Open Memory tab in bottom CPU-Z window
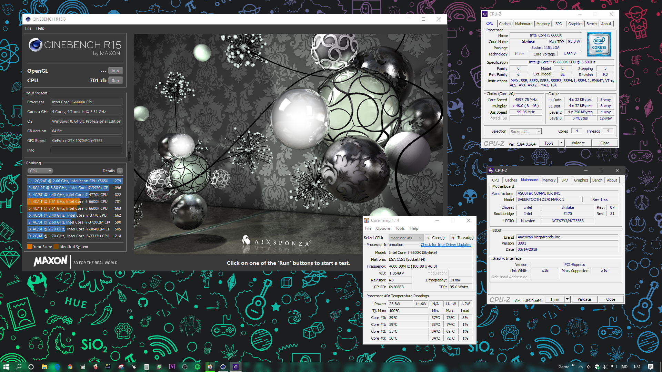Screen dimensions: 662x372 [549, 180]
